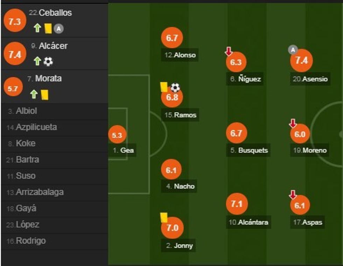This screenshot has width=343, height=266.
Task: Click Aspas's red substitution arrow
Action: (x=293, y=195)
